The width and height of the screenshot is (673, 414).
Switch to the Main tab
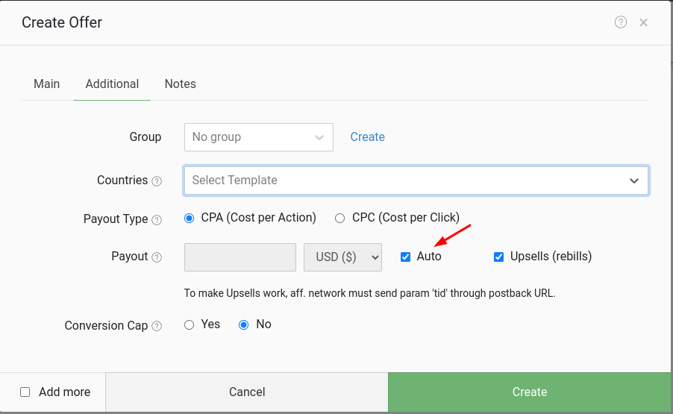(46, 84)
